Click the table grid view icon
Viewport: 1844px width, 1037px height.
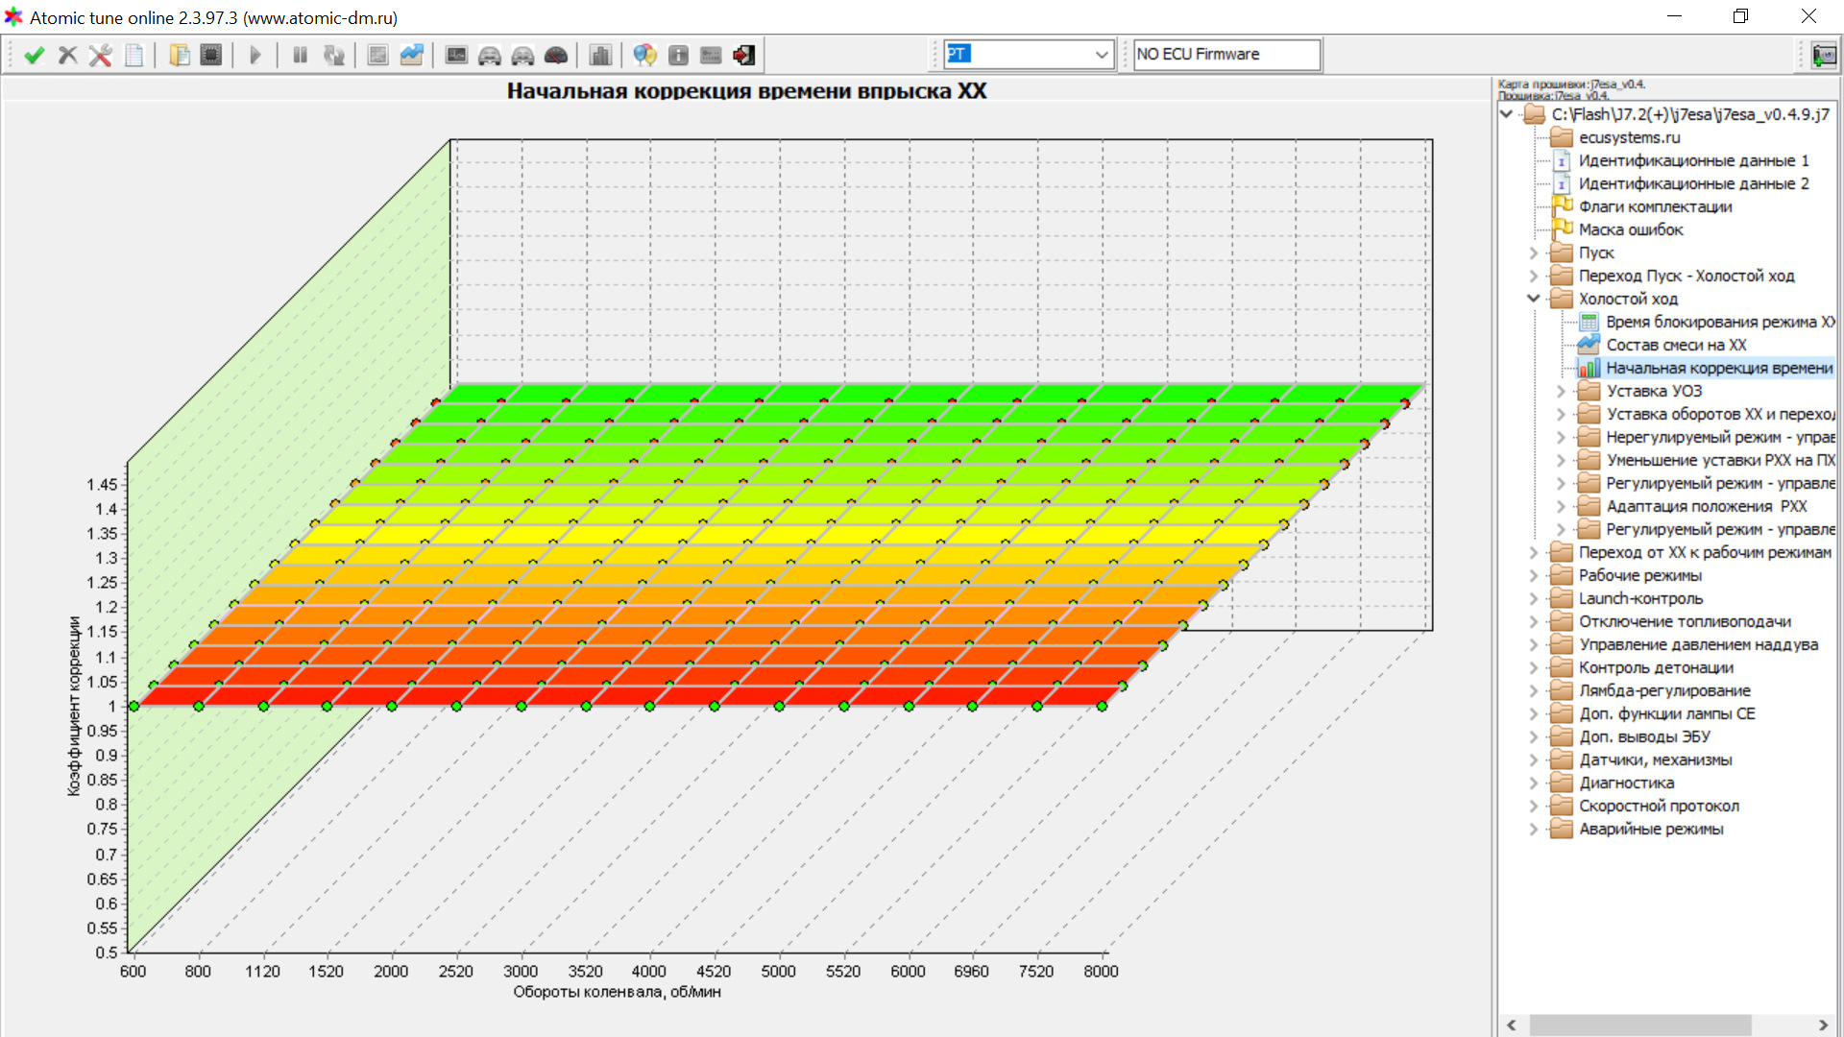377,55
